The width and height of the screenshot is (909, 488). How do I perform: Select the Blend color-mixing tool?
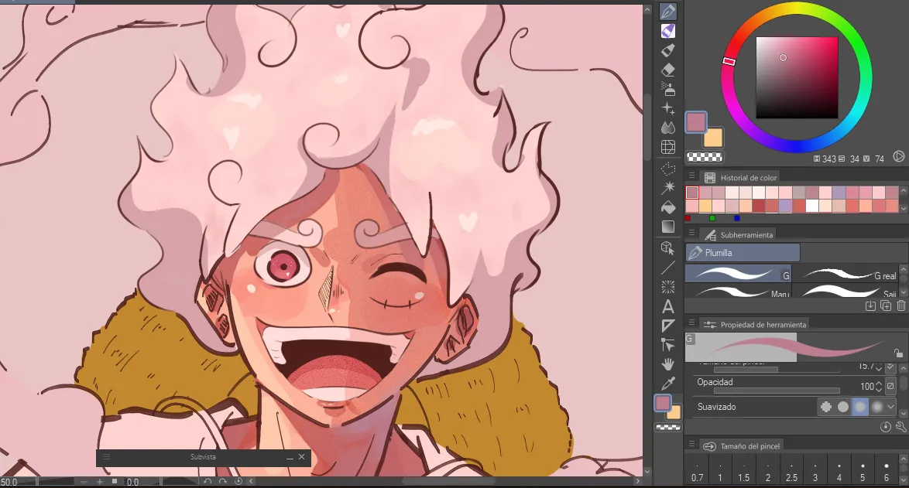(668, 128)
